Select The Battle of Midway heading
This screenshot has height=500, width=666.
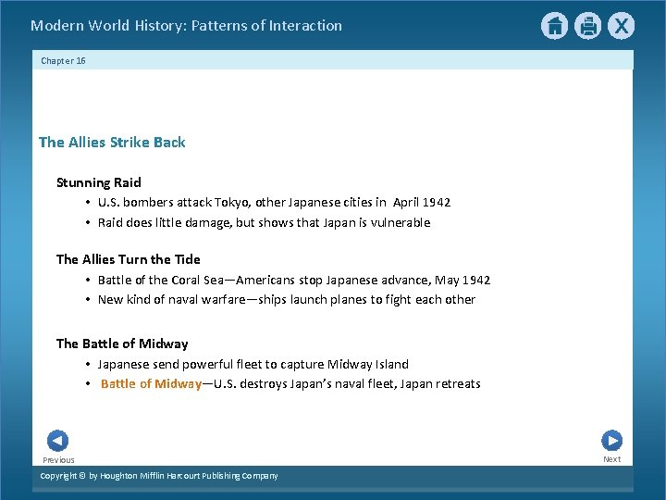point(122,344)
